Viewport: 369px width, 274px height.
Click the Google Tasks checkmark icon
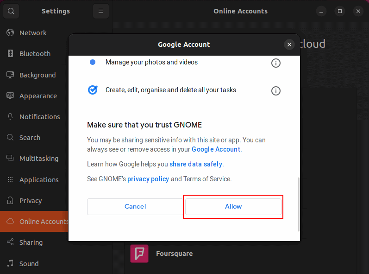point(93,90)
